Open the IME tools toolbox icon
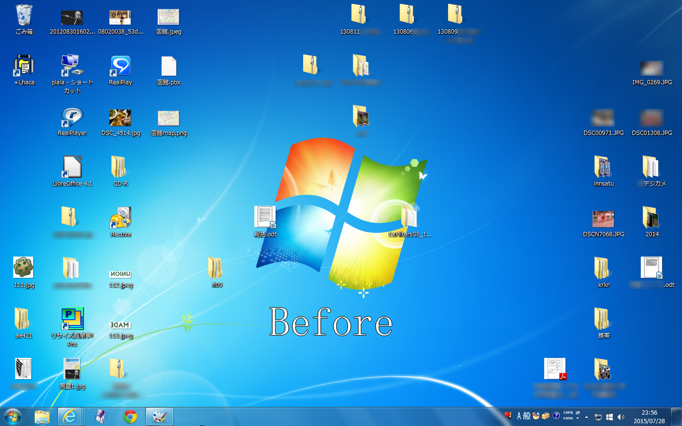682x426 pixels. tap(546, 416)
